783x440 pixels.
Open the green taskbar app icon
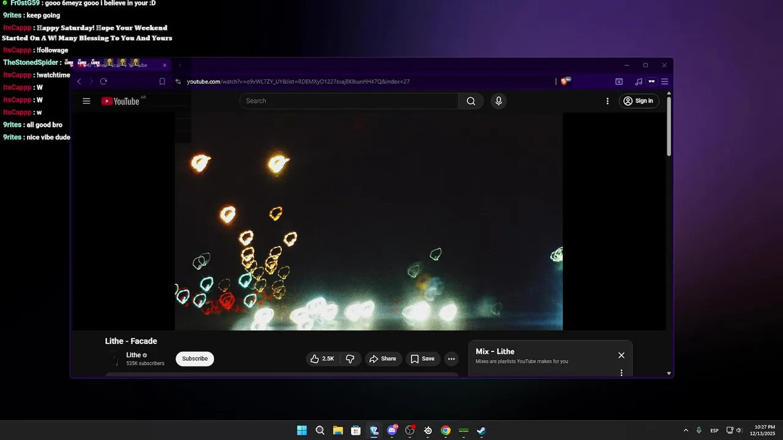464,430
